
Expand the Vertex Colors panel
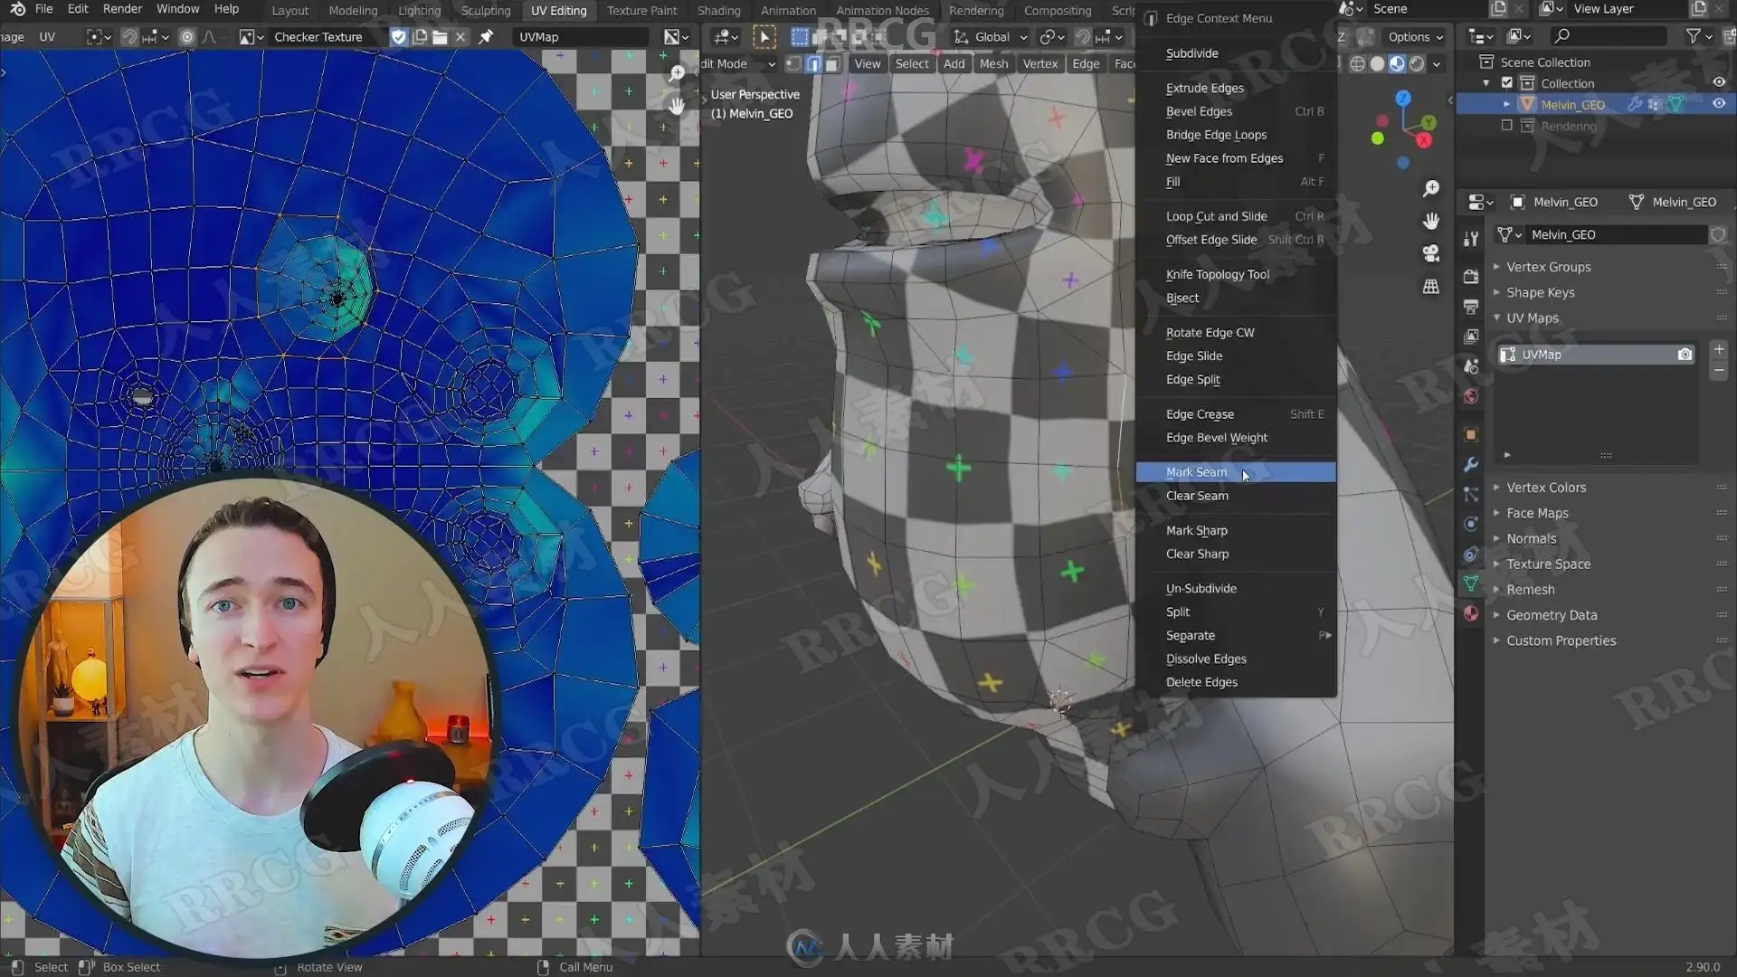pyautogui.click(x=1546, y=487)
